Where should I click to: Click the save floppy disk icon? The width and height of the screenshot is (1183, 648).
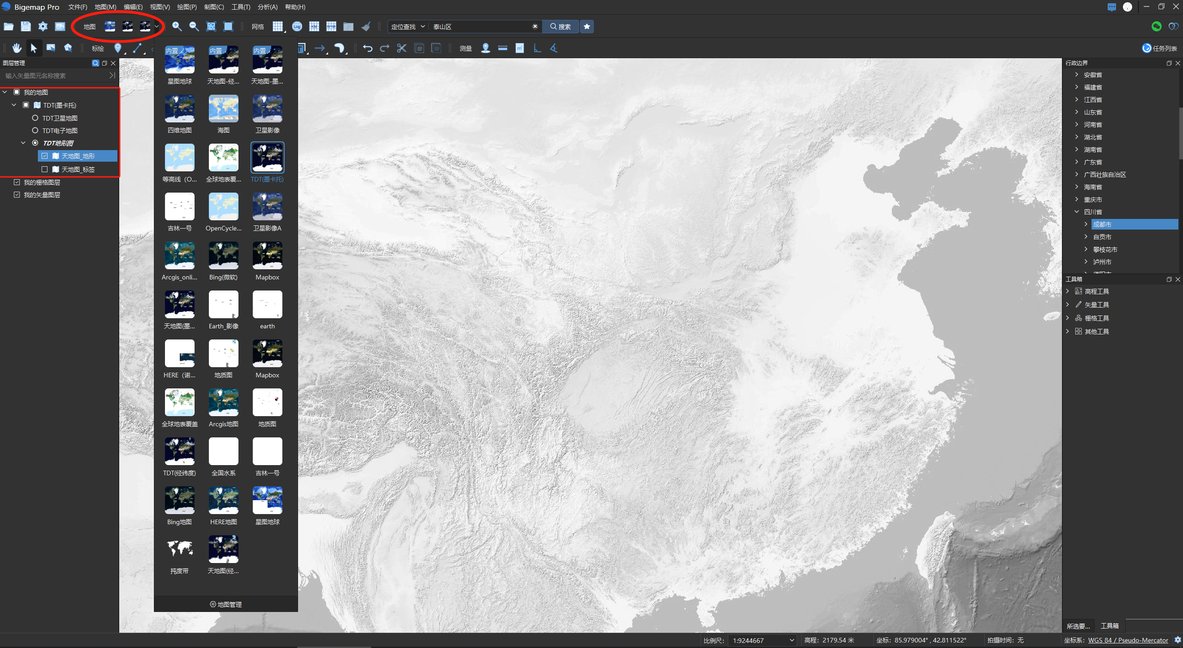click(26, 26)
